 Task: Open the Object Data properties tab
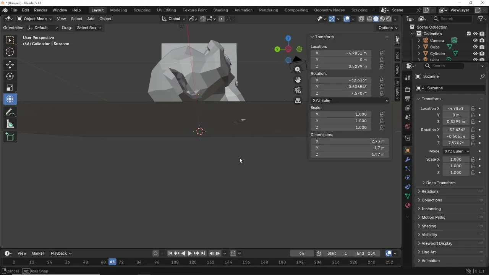tap(408, 196)
